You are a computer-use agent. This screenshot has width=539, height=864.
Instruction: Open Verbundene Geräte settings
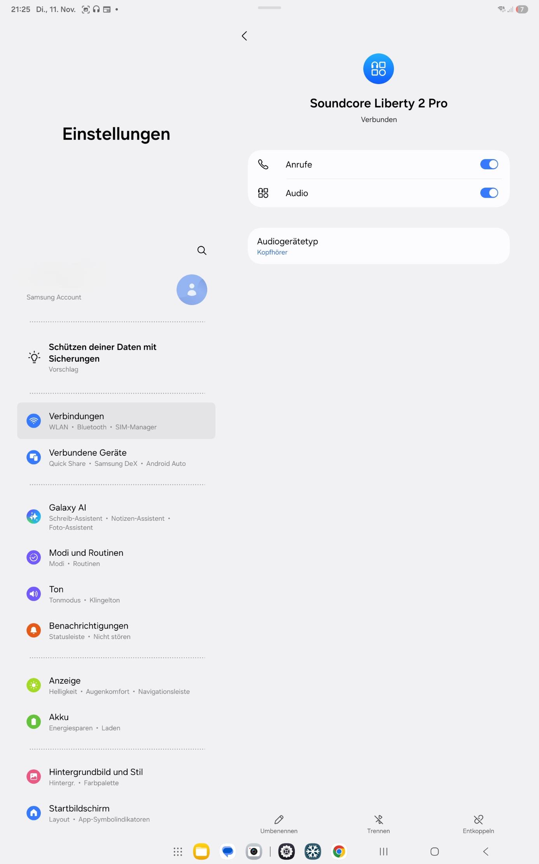point(116,457)
